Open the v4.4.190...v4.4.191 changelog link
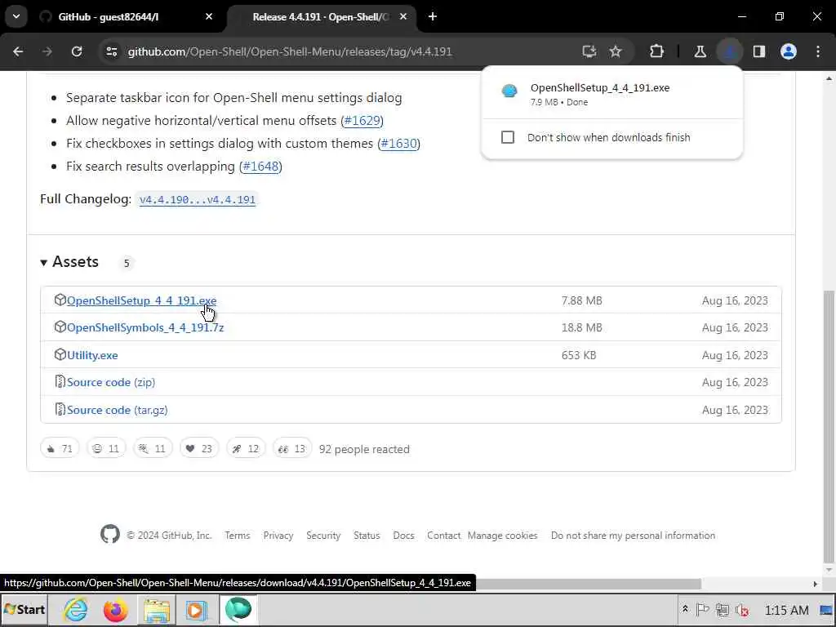The width and height of the screenshot is (836, 627). 198,199
